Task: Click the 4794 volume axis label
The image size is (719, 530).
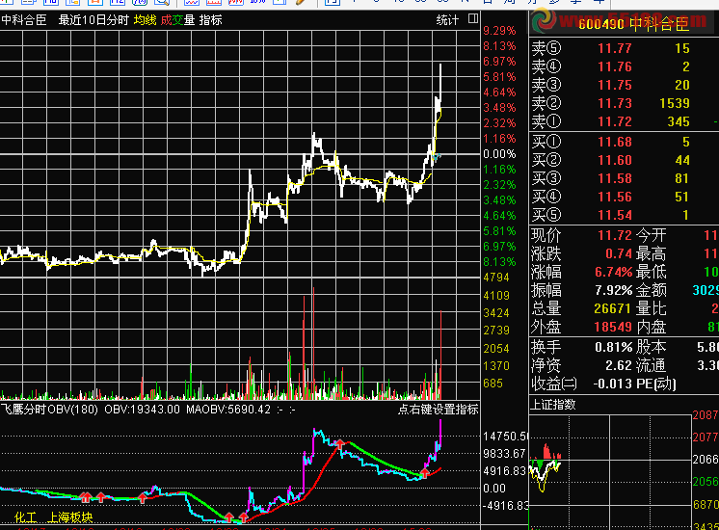Action: [x=496, y=278]
